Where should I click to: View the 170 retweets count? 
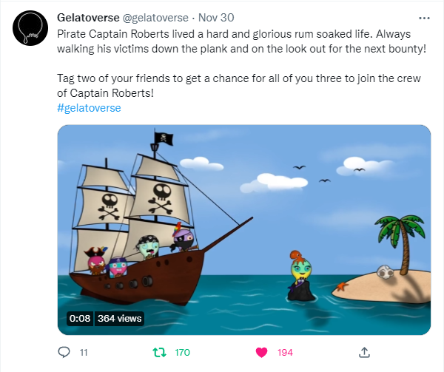(x=182, y=353)
